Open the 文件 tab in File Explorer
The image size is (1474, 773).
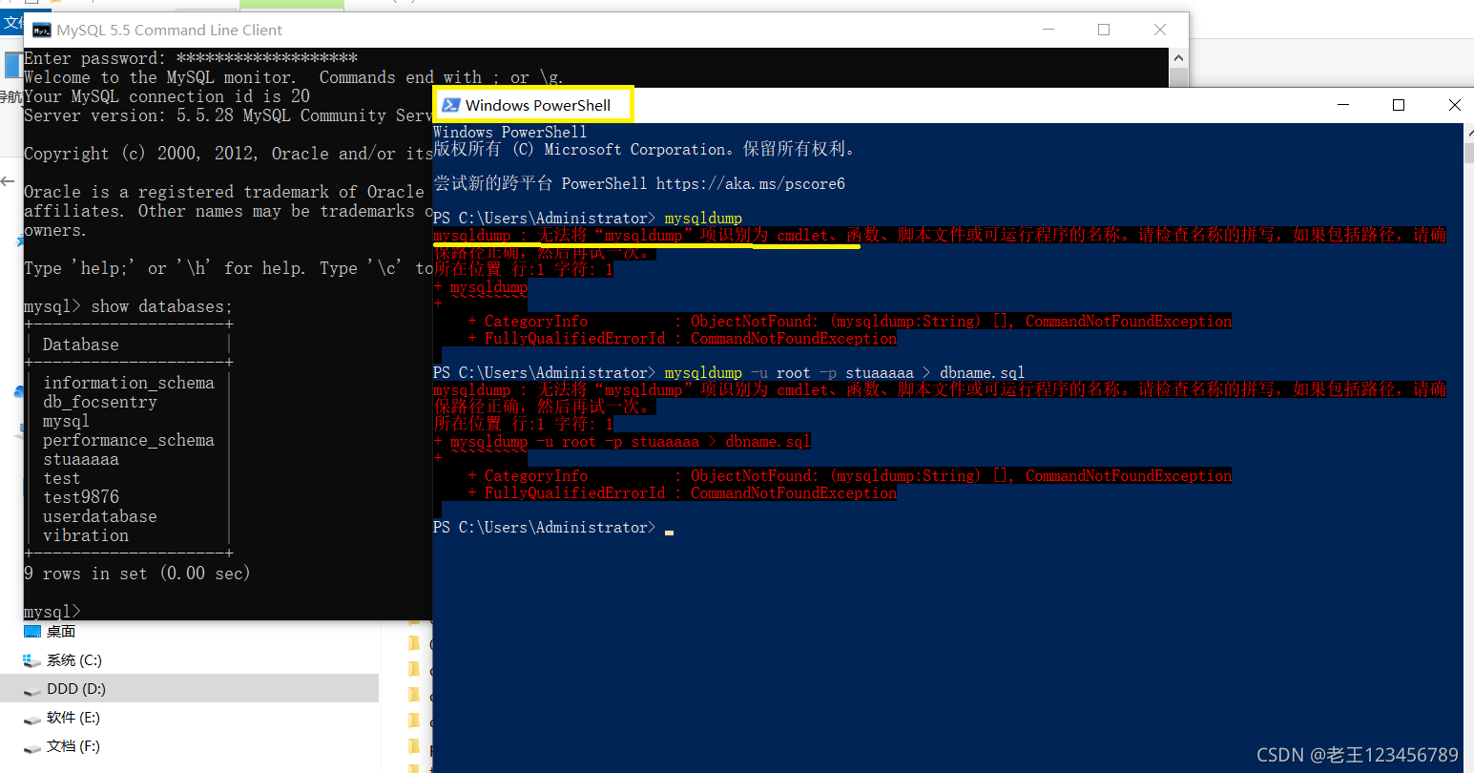point(12,22)
